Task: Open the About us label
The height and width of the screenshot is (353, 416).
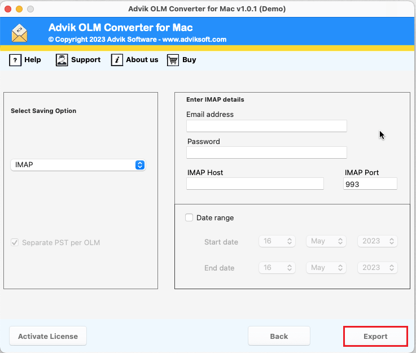Action: [142, 60]
